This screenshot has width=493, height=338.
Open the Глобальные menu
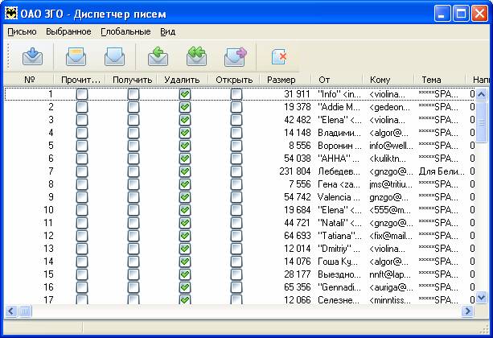pos(125,31)
